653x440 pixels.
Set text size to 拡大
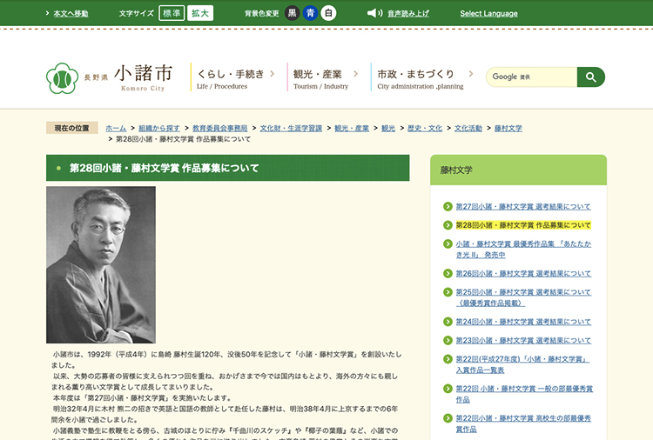click(x=200, y=13)
